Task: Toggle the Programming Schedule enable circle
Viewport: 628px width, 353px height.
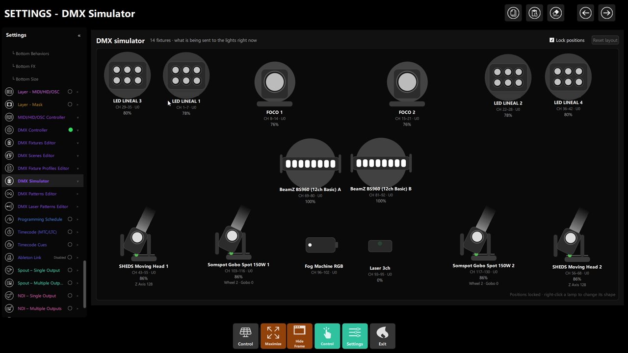Action: pos(70,219)
